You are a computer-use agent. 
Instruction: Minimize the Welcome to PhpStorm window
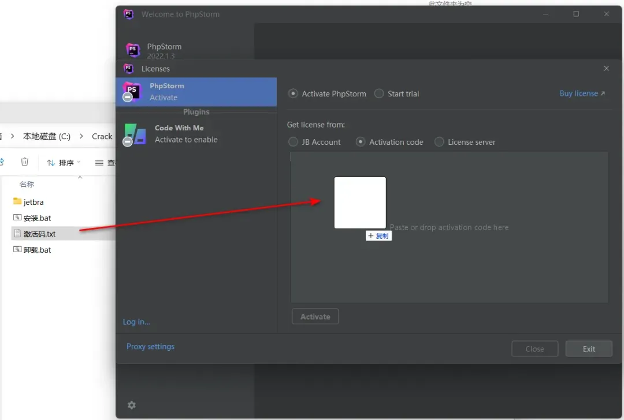point(545,14)
